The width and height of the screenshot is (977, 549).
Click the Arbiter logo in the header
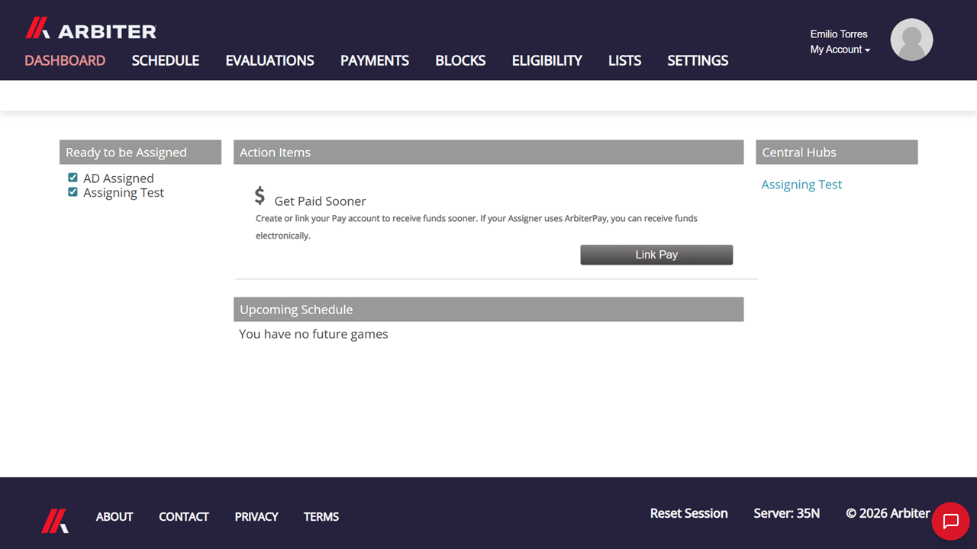(x=91, y=29)
